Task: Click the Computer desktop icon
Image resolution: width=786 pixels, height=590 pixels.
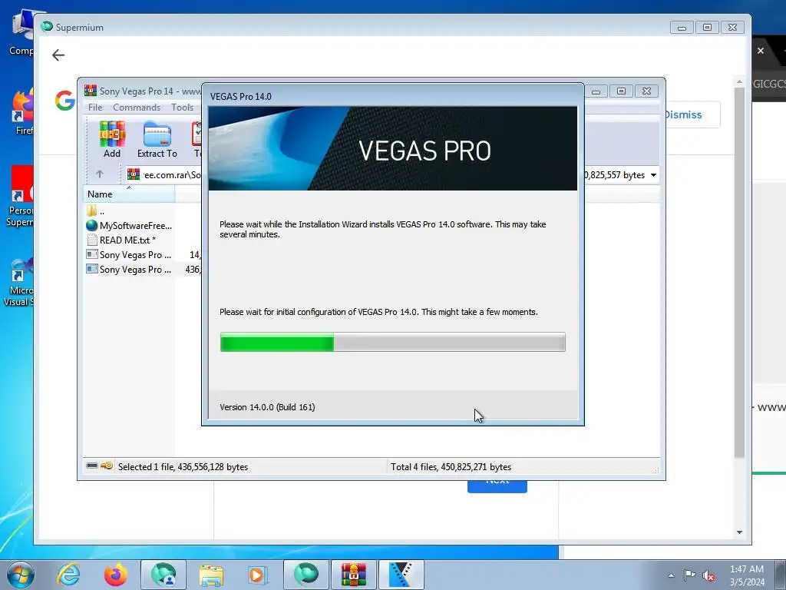Action: point(22,33)
